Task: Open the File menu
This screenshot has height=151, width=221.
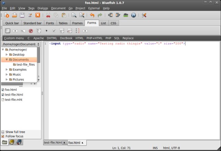Action: pyautogui.click(x=4, y=8)
